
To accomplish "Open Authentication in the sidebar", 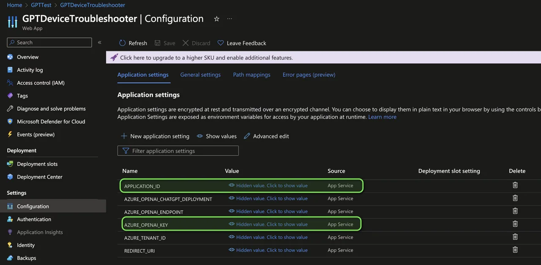I will tap(34, 219).
